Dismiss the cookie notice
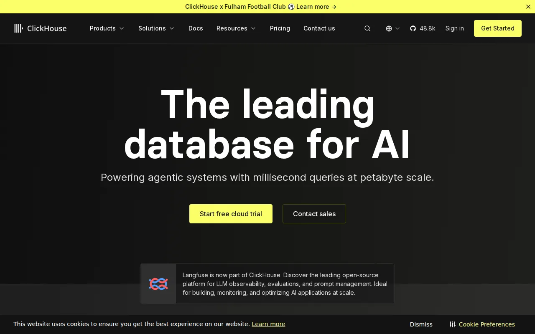Image resolution: width=535 pixels, height=334 pixels. pyautogui.click(x=421, y=324)
